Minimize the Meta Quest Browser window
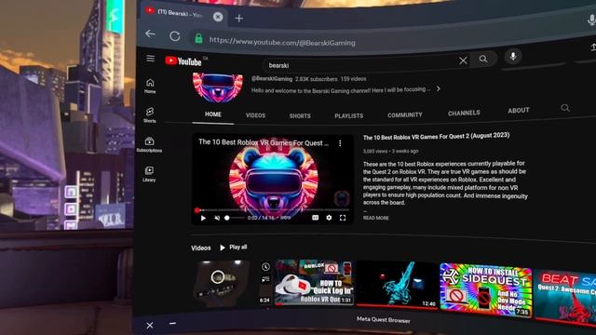 172,323
